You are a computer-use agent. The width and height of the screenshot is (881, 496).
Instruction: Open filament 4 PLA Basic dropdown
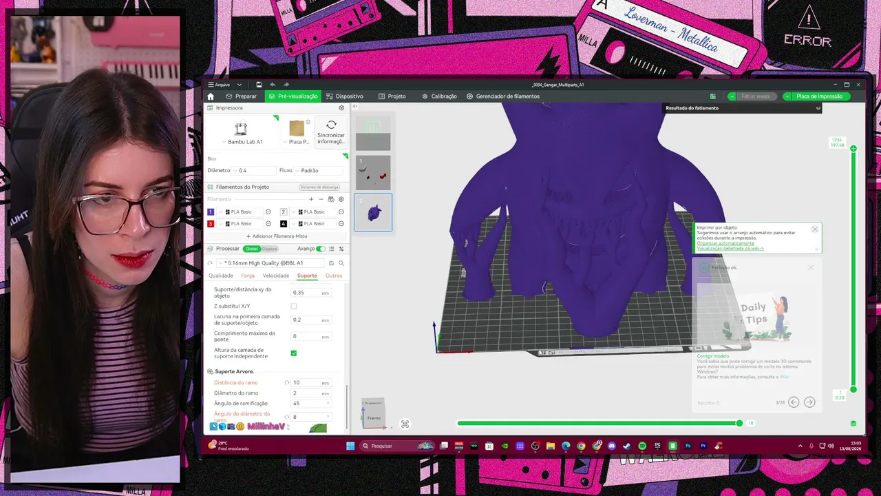313,224
